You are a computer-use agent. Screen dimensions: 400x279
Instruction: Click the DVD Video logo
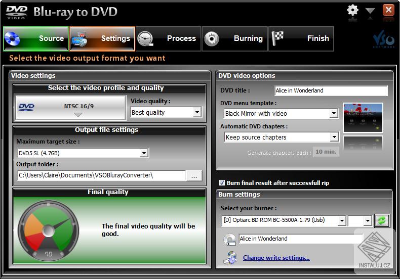(16, 12)
